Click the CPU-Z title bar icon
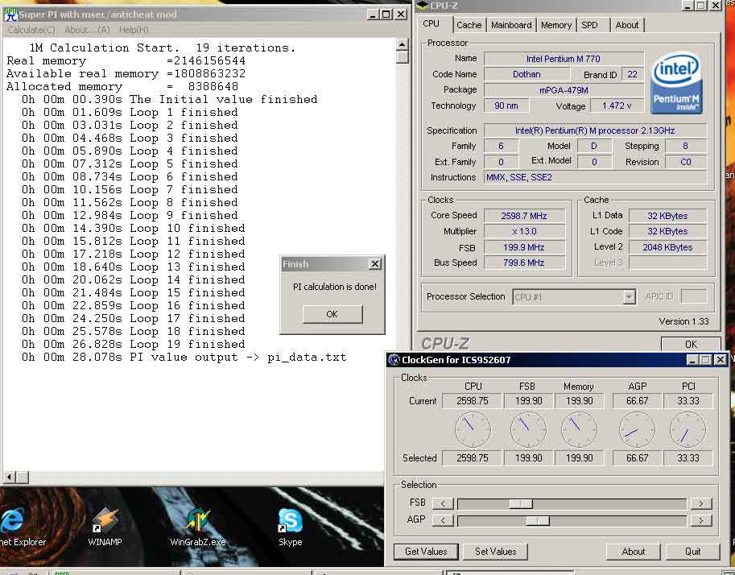 (x=423, y=6)
